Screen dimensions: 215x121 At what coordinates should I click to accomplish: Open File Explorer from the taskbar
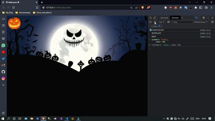click(32, 119)
